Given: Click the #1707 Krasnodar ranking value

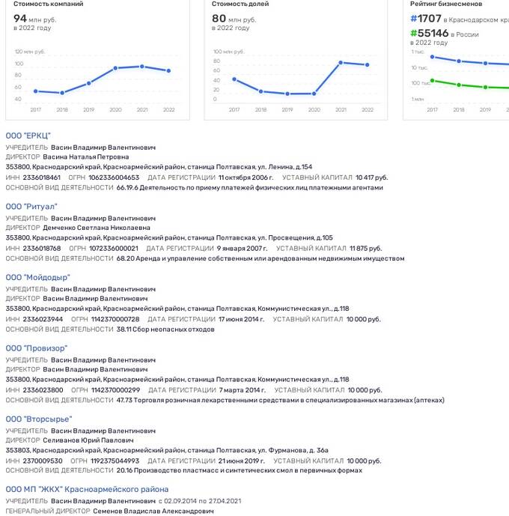Looking at the screenshot, I should (x=426, y=19).
